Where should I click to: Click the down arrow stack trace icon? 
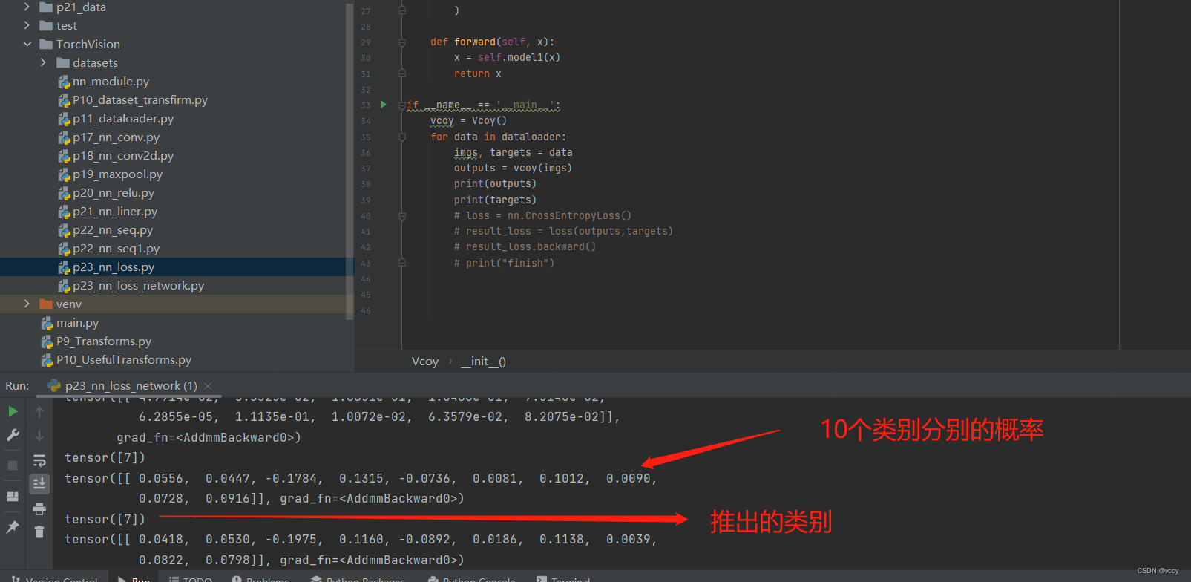tap(39, 436)
